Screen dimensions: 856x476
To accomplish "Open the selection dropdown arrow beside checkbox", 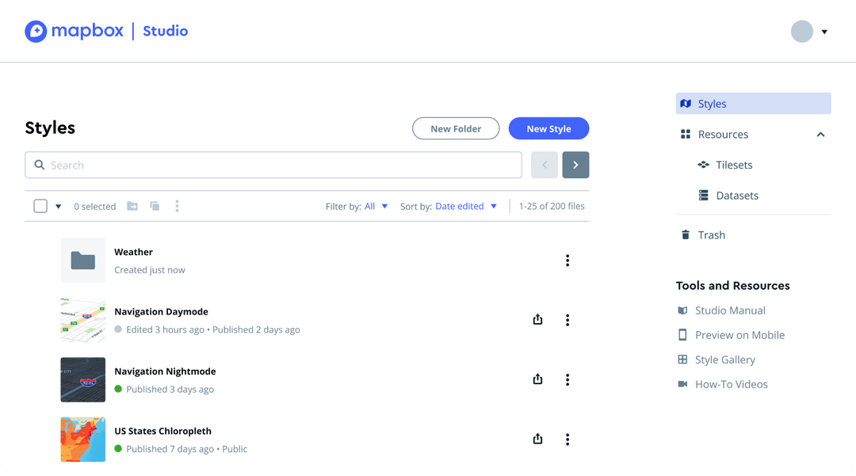I will point(58,207).
